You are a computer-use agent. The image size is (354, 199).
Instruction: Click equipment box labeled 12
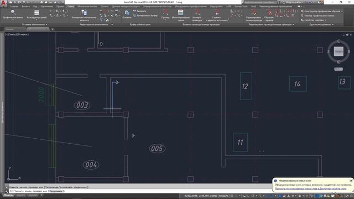[x=246, y=86]
